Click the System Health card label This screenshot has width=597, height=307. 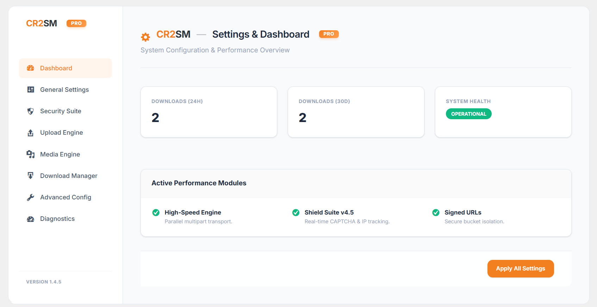(468, 101)
